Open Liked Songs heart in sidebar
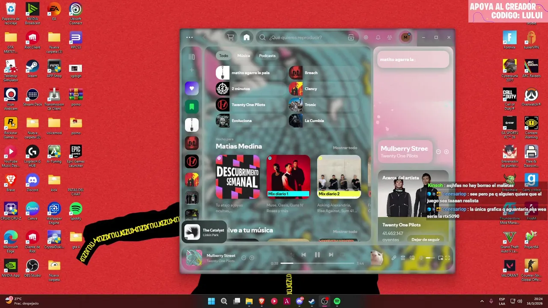Image resolution: width=548 pixels, height=308 pixels. pyautogui.click(x=192, y=89)
